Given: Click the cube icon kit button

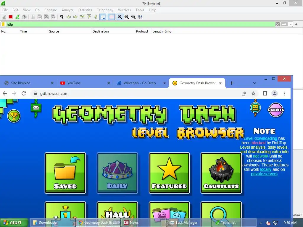Looking at the screenshot, I should tap(255, 108).
